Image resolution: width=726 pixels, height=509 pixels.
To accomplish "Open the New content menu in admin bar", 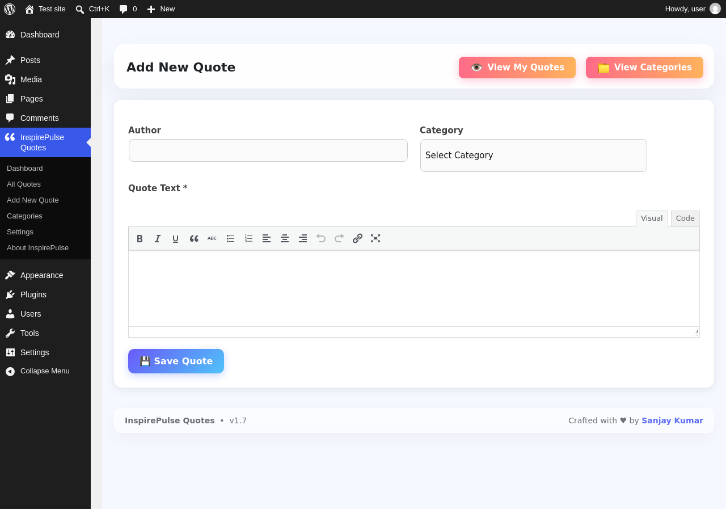I will [x=161, y=9].
